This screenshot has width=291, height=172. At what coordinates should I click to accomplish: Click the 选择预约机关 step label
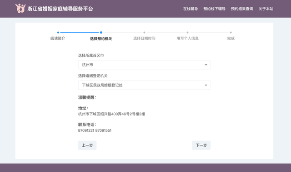(x=101, y=38)
